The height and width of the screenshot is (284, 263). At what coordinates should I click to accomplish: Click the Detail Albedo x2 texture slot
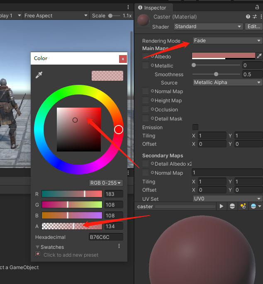click(x=145, y=164)
